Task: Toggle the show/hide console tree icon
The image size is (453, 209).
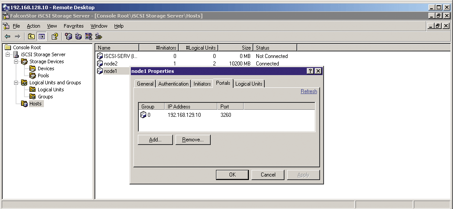Action: [x=41, y=36]
